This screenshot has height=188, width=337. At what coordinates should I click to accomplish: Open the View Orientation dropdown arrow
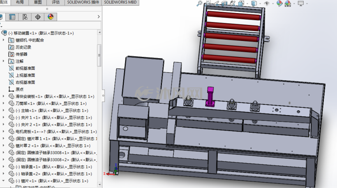pyautogui.click(x=247, y=4)
